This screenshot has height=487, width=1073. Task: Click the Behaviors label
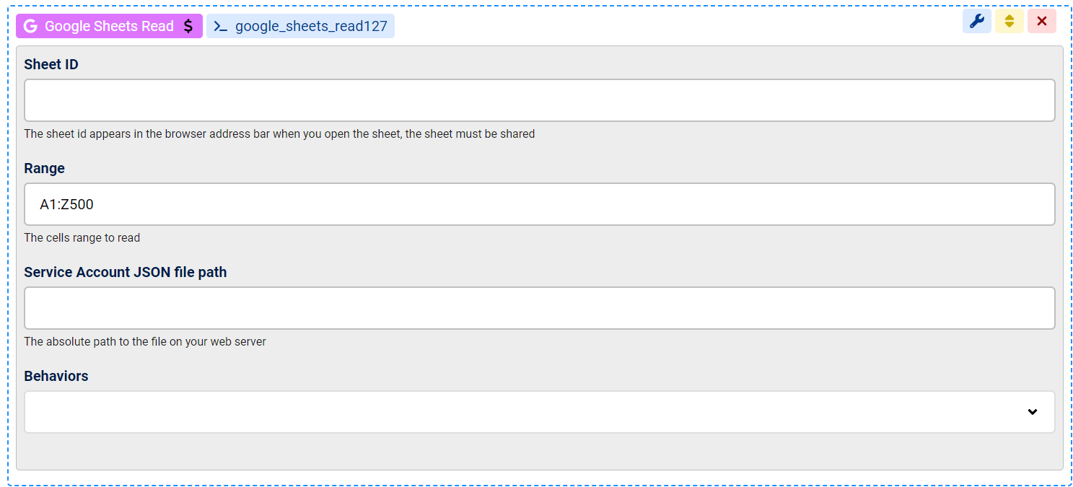point(56,376)
